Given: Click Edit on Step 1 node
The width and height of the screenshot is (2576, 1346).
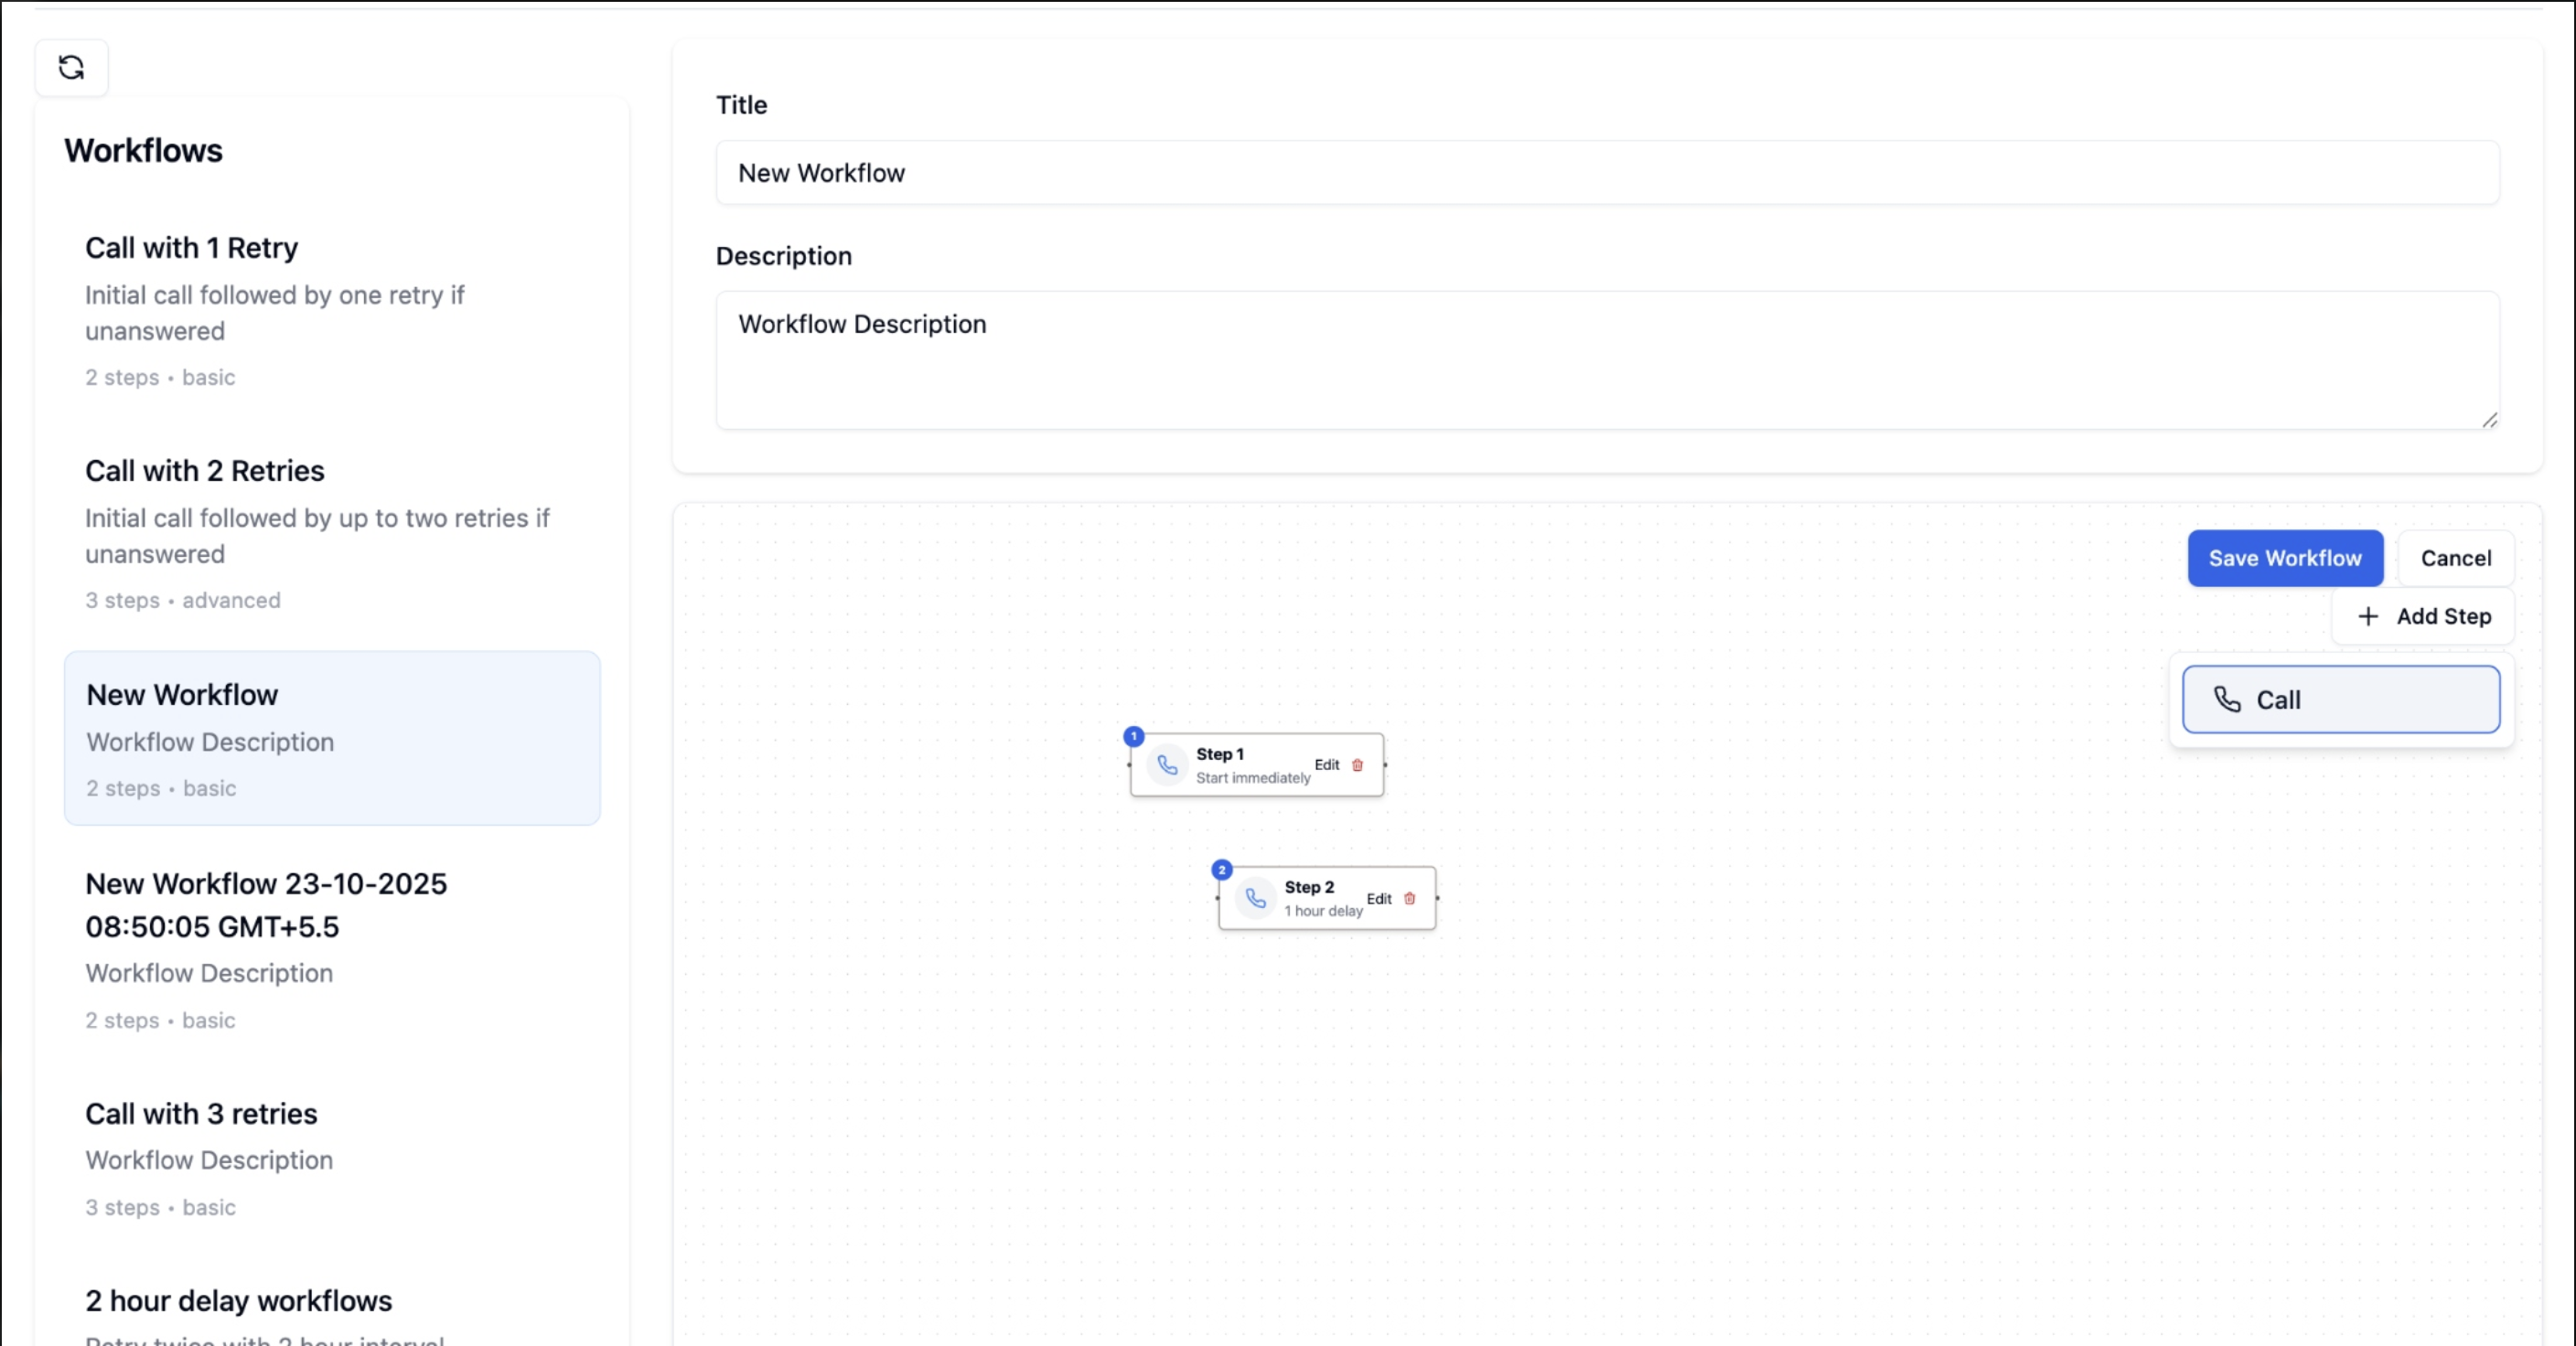Looking at the screenshot, I should [1326, 764].
